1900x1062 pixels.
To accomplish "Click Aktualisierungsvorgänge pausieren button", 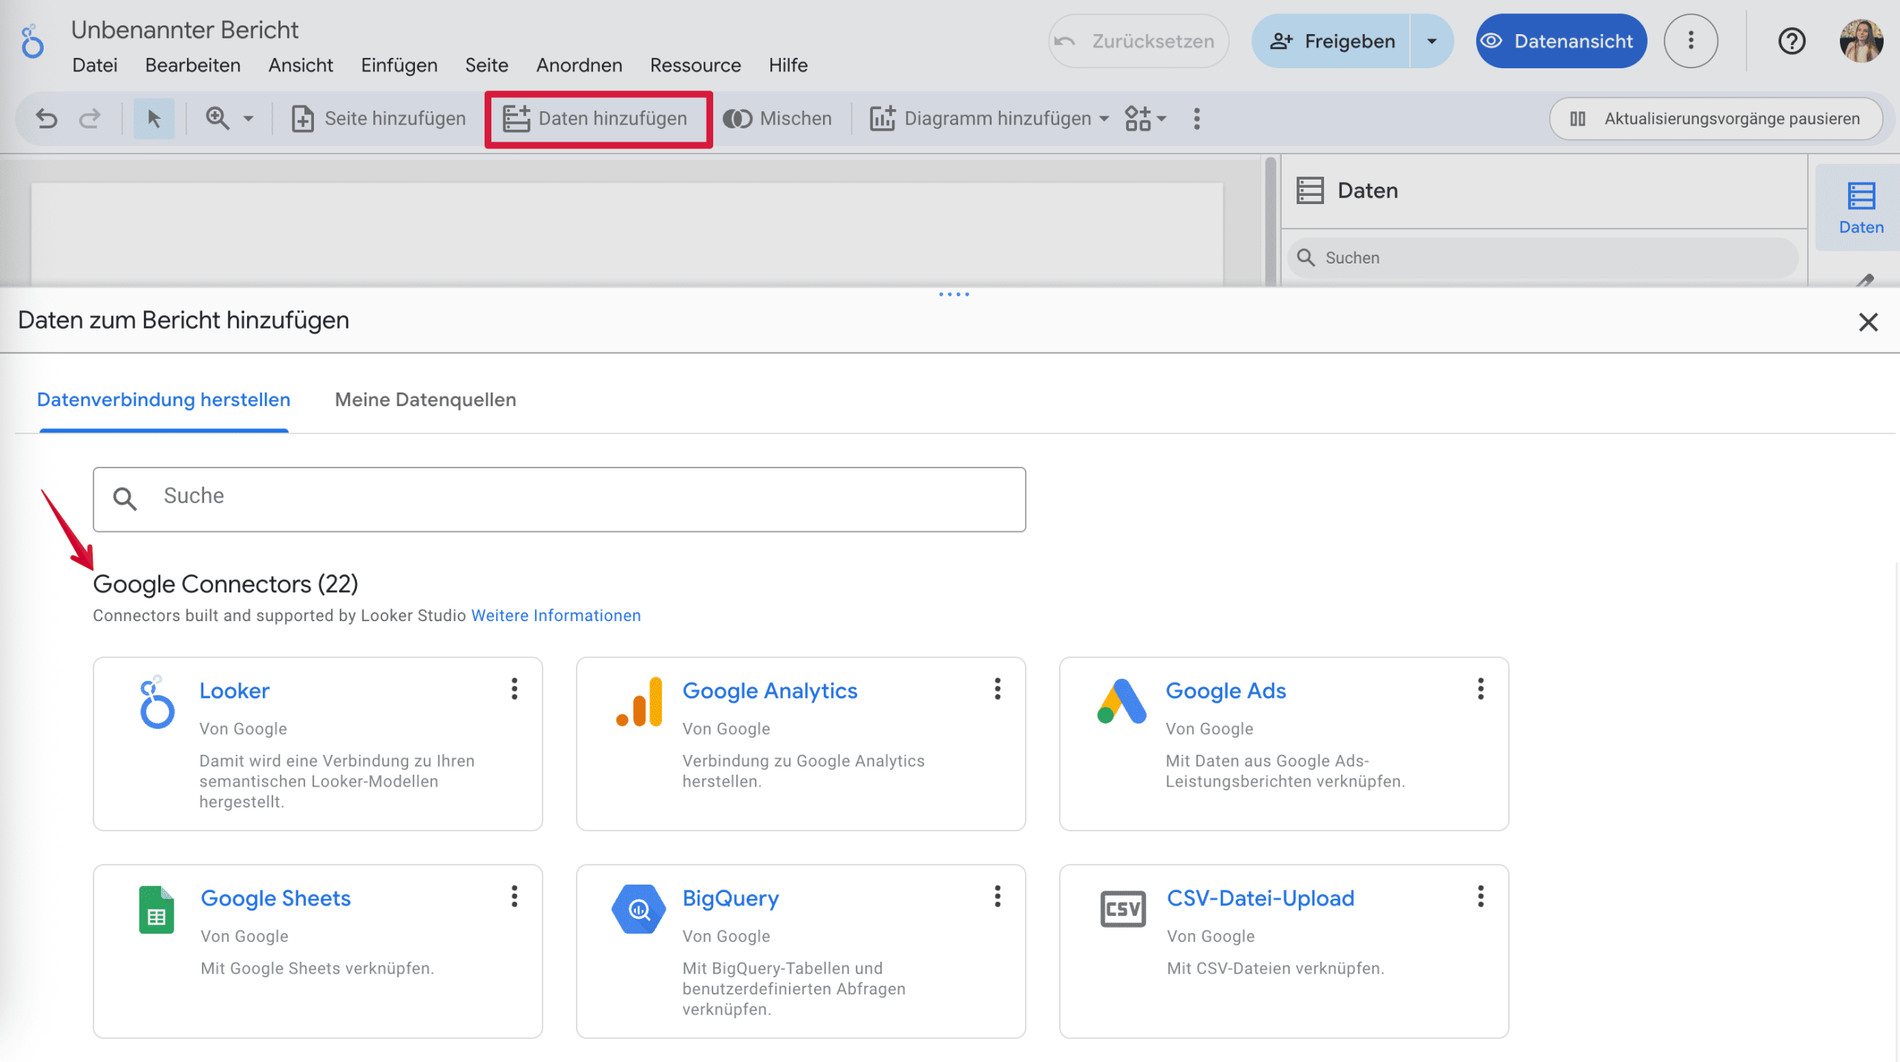I will coord(1716,119).
